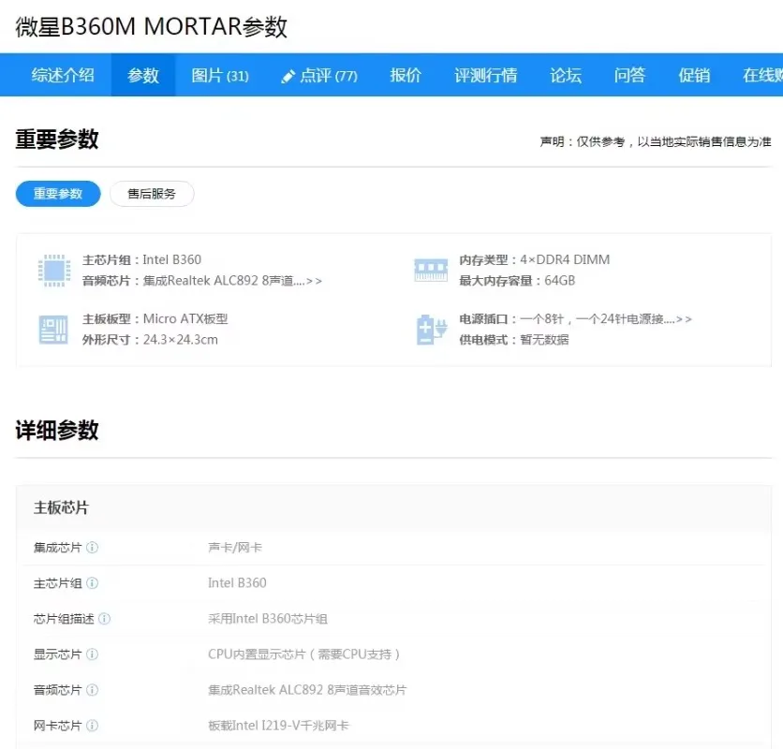Click the 暂无数据 power mode value

tap(544, 340)
